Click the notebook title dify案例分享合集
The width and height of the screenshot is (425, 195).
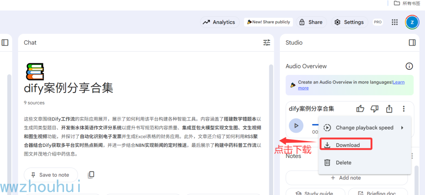[68, 88]
